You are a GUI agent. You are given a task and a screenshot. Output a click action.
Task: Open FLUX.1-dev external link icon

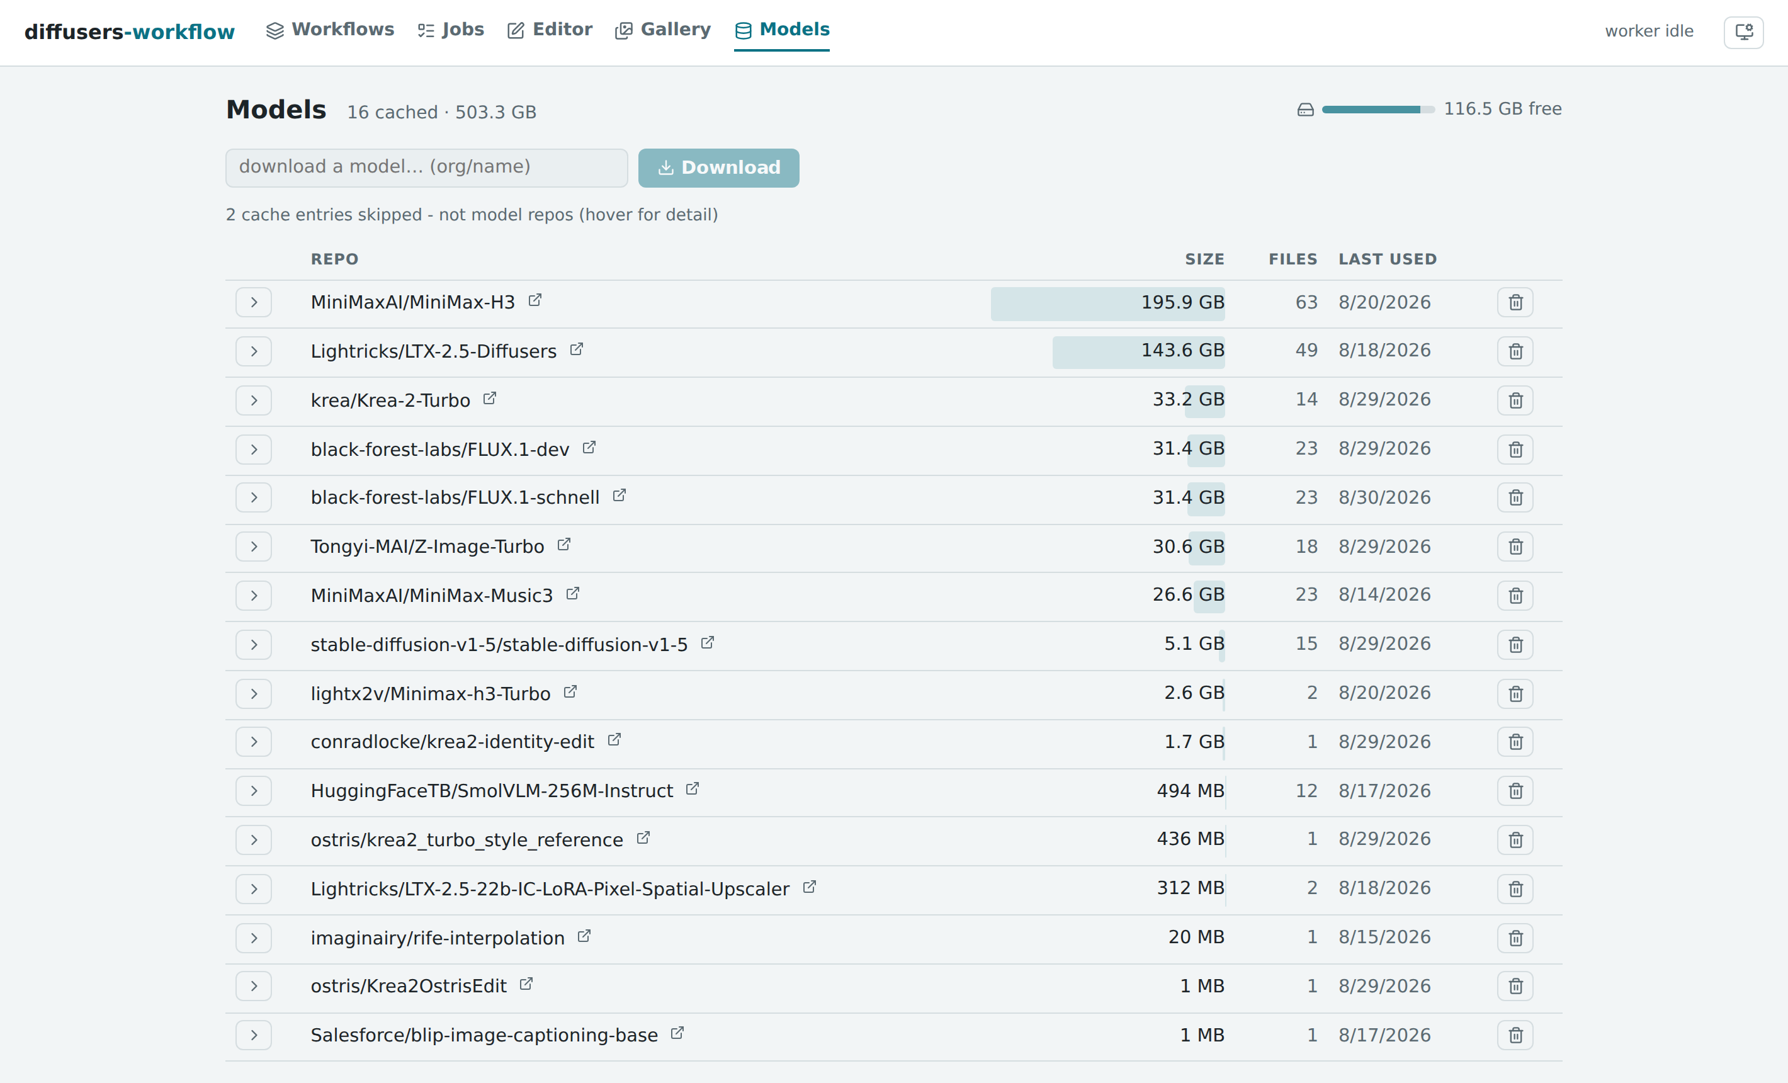click(x=589, y=447)
